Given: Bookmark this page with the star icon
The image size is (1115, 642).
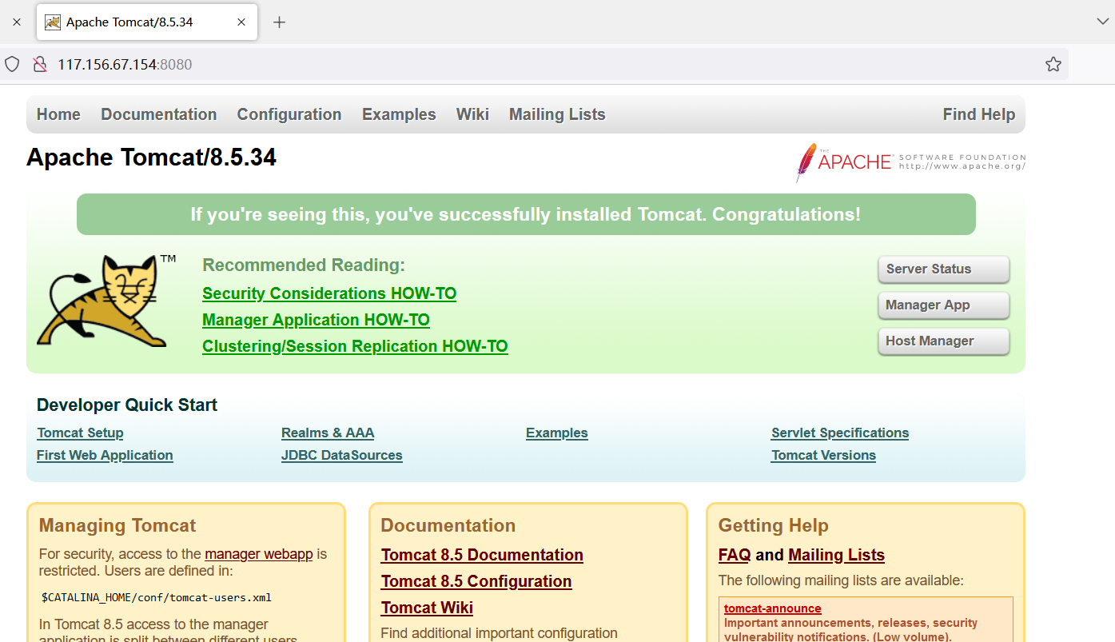Looking at the screenshot, I should click(x=1053, y=64).
